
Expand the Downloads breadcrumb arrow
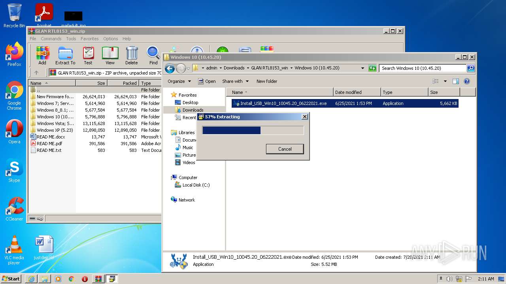click(248, 68)
